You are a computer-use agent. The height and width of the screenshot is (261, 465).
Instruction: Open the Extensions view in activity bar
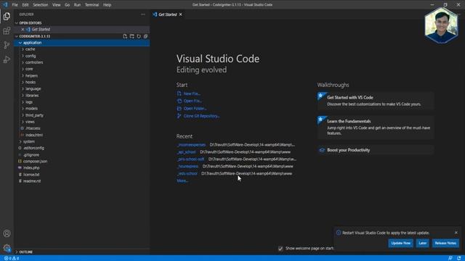7,30
